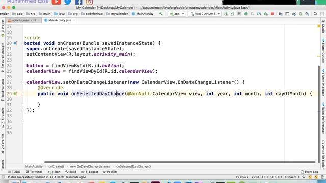Close the MainActivity.java tab
The height and width of the screenshot is (183, 326).
(x=74, y=20)
